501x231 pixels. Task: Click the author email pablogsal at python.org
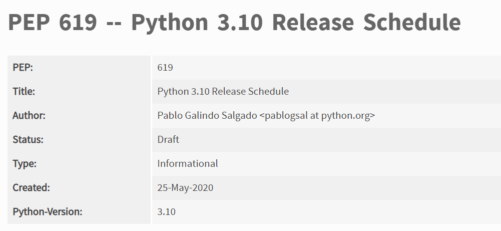click(317, 116)
